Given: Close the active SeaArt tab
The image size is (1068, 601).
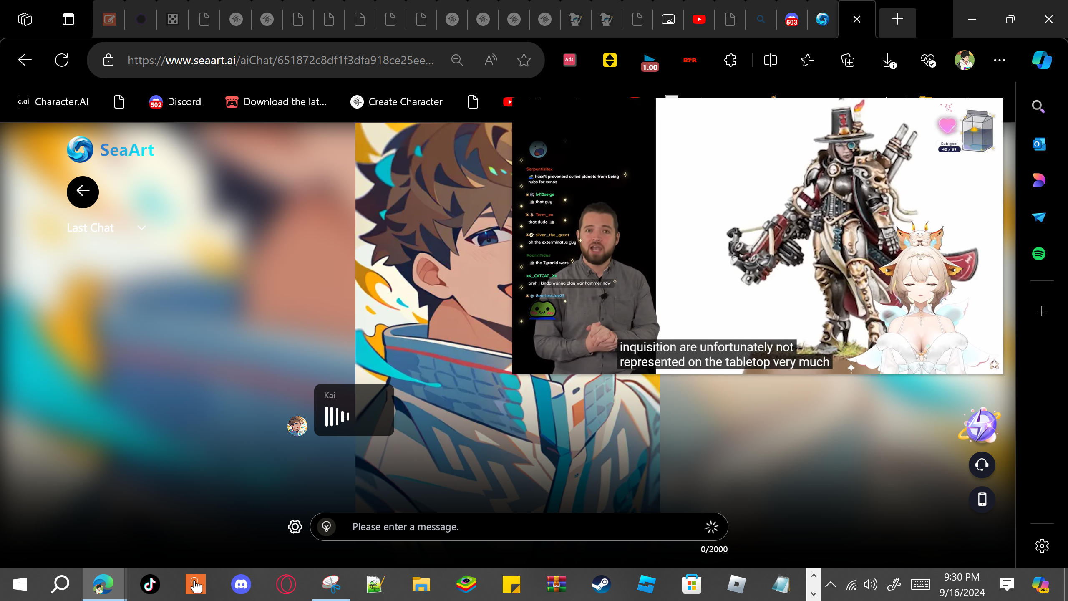Looking at the screenshot, I should 857,19.
